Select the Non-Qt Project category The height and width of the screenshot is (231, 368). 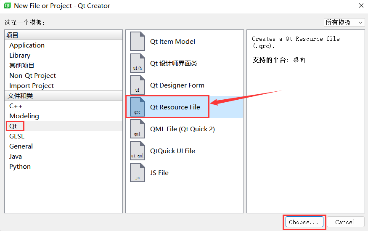coord(33,76)
